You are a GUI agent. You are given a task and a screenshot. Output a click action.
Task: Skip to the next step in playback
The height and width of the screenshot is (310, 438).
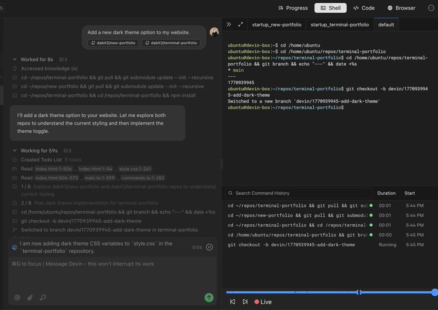tap(245, 302)
